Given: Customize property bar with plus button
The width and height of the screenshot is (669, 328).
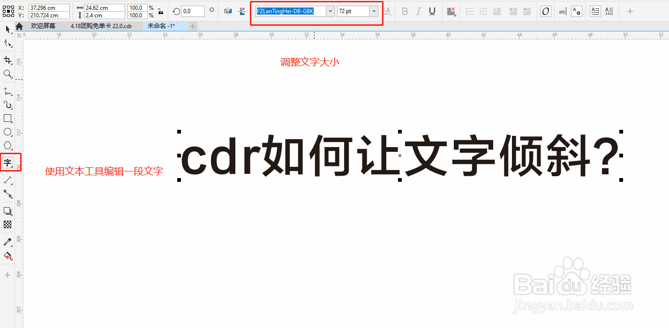Looking at the screenshot, I should [x=630, y=11].
